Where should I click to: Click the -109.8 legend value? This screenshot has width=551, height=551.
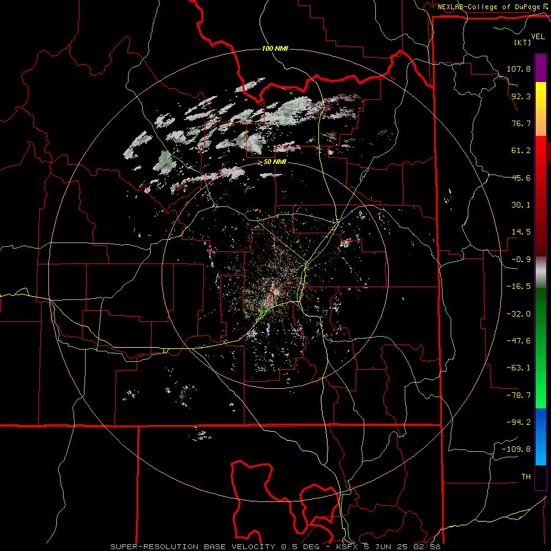[x=516, y=449]
